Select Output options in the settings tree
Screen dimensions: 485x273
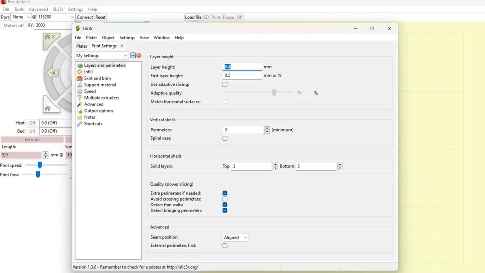(99, 111)
